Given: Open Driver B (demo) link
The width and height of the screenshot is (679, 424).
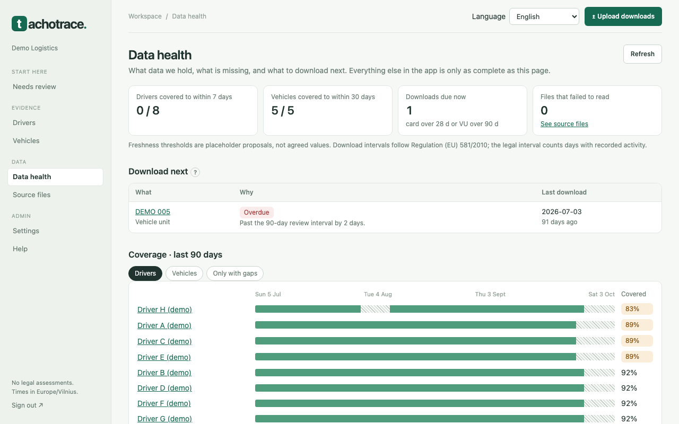Looking at the screenshot, I should [164, 373].
